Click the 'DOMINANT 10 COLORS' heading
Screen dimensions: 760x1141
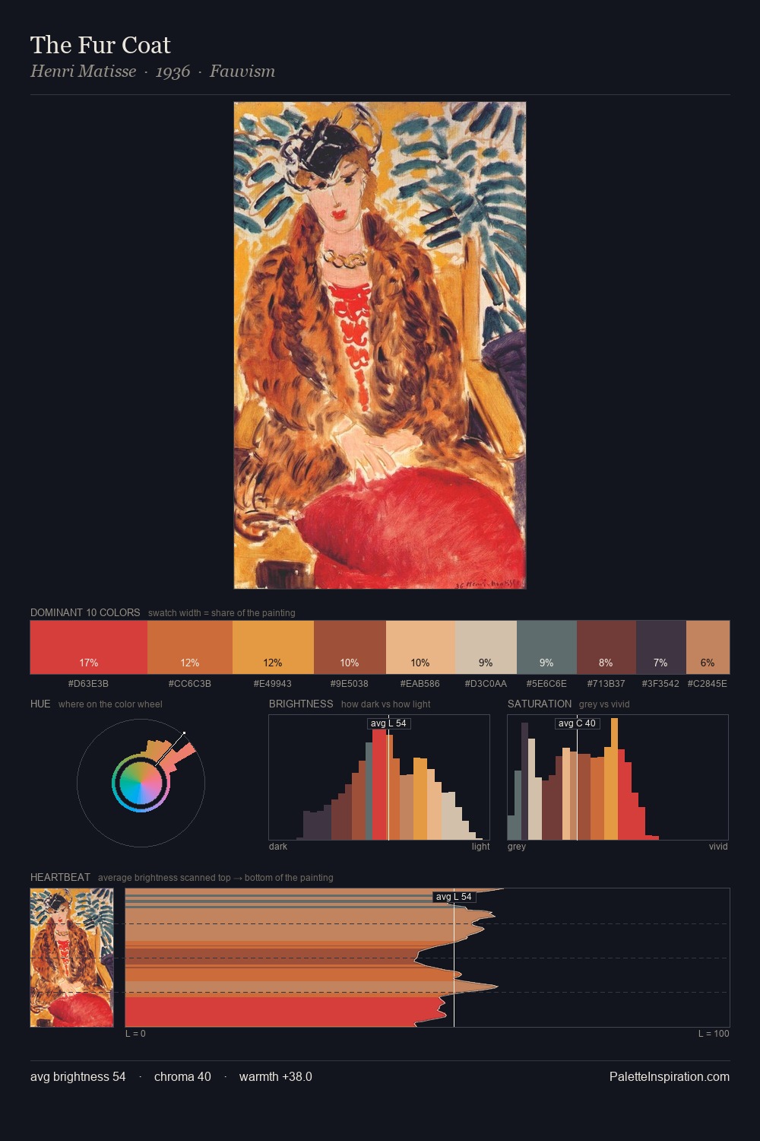(85, 612)
